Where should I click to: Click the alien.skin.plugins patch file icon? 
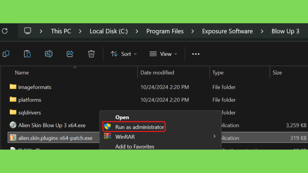click(13, 138)
